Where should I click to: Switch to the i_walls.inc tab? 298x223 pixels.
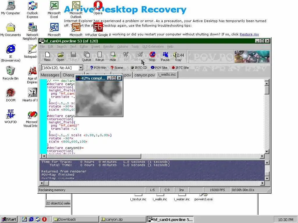point(167,75)
